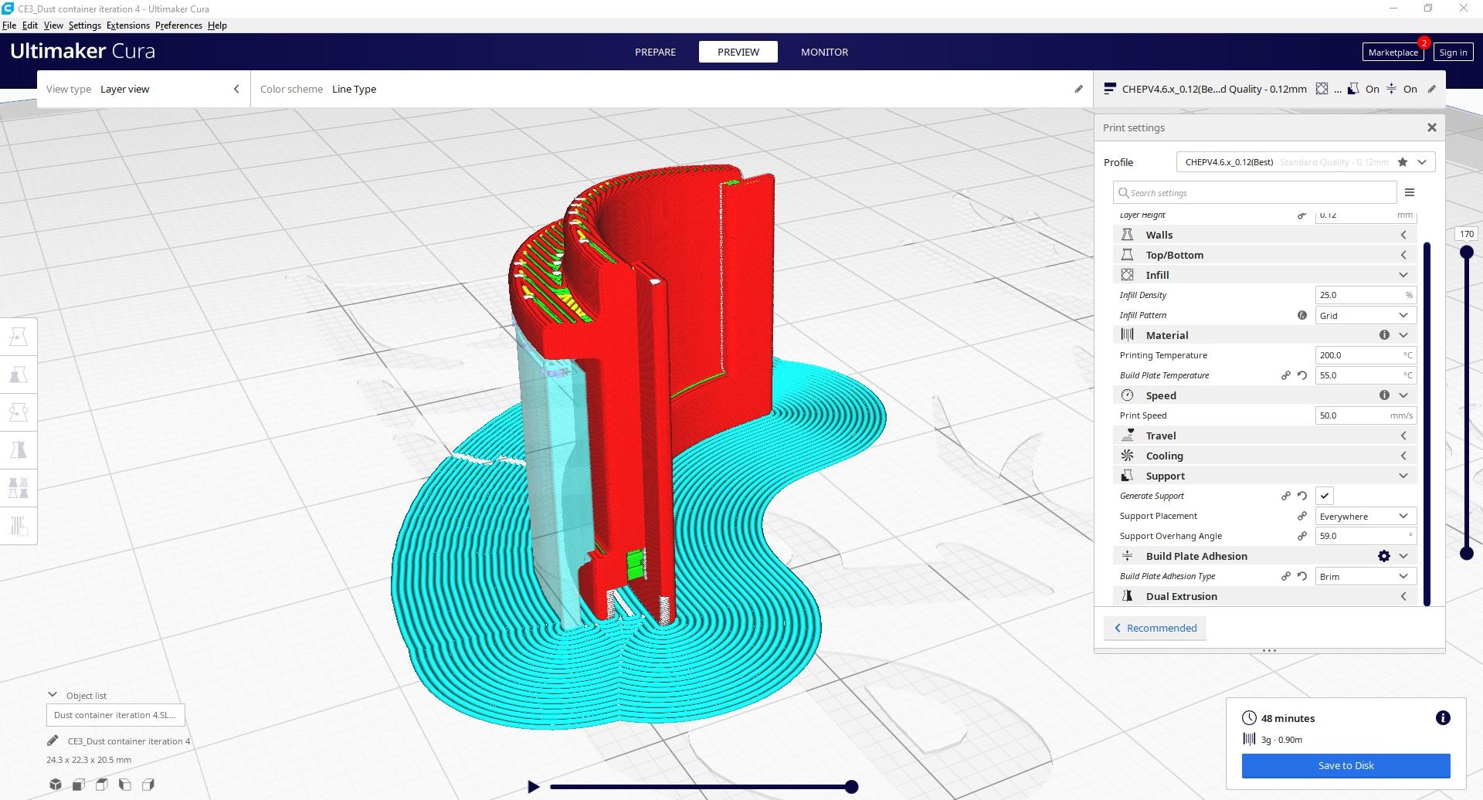Viewport: 1483px width, 800px height.
Task: Show print time info details icon
Action: pyautogui.click(x=1443, y=718)
